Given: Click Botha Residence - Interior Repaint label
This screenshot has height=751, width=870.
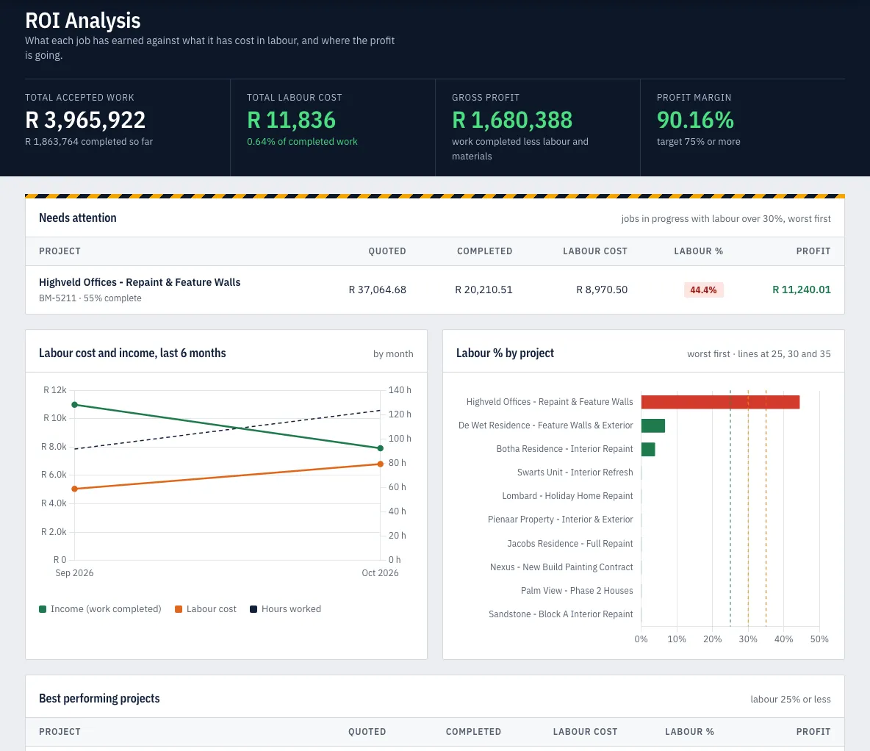Looking at the screenshot, I should point(564,448).
